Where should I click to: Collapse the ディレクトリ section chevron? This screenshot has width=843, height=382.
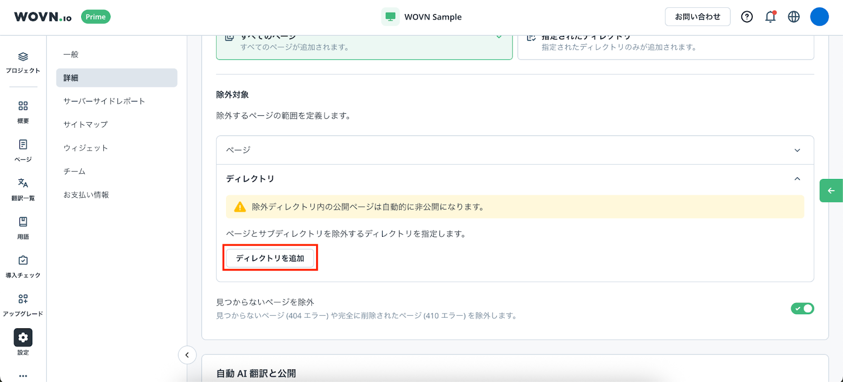point(797,179)
